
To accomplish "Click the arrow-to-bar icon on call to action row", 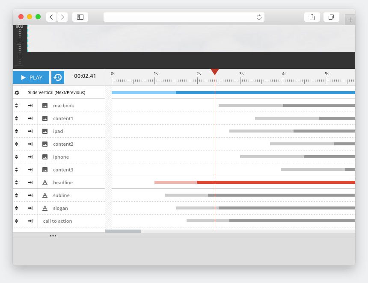I will [x=30, y=221].
